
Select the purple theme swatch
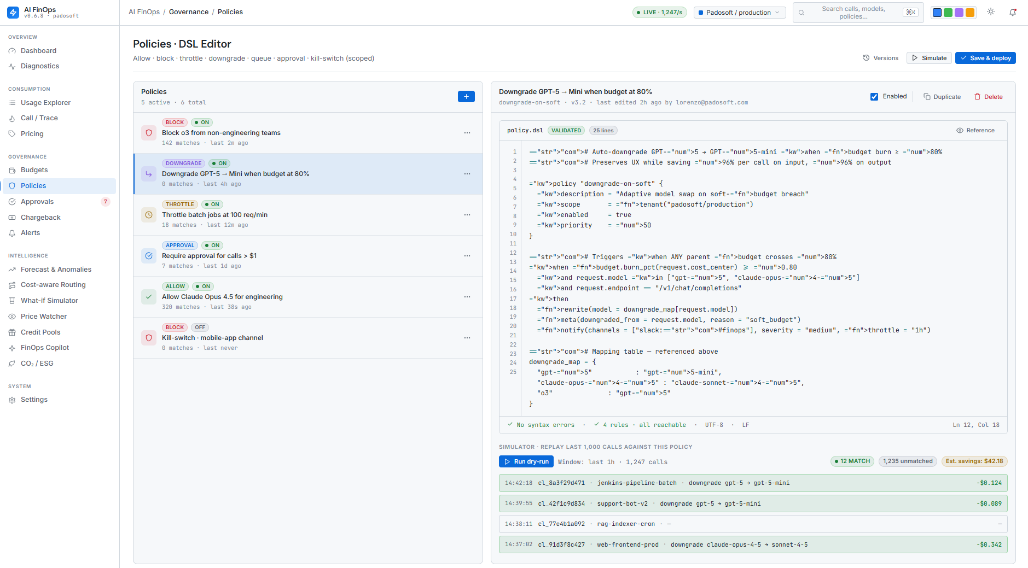959,13
